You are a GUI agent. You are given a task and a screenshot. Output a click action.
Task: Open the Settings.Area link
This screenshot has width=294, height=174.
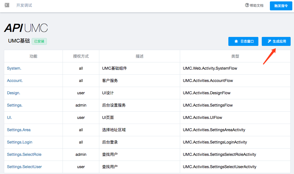click(19, 130)
